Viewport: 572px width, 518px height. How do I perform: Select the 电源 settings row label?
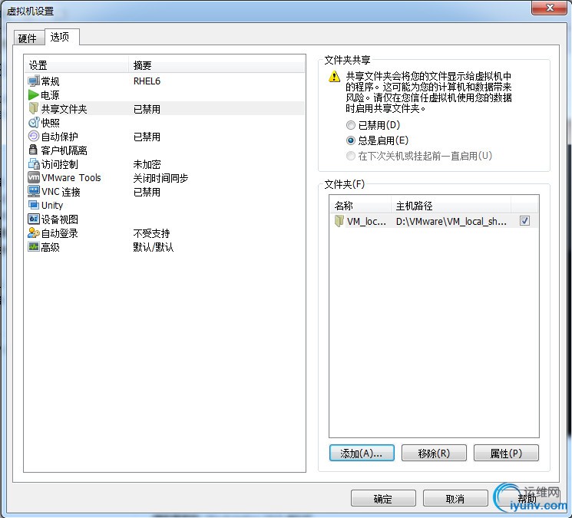(x=50, y=95)
